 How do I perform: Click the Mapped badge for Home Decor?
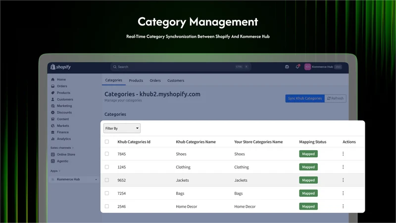pyautogui.click(x=308, y=206)
